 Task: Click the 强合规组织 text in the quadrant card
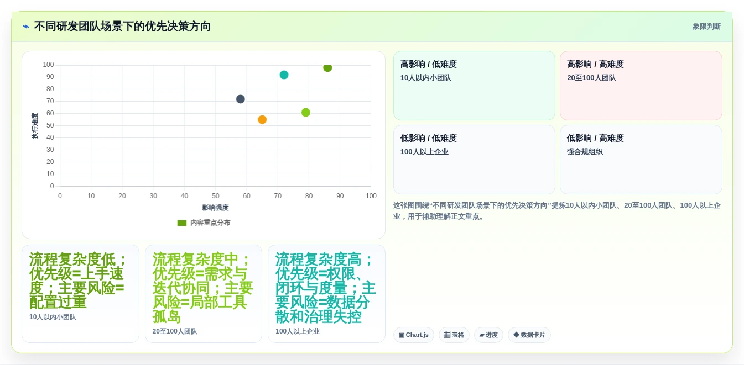pos(585,152)
